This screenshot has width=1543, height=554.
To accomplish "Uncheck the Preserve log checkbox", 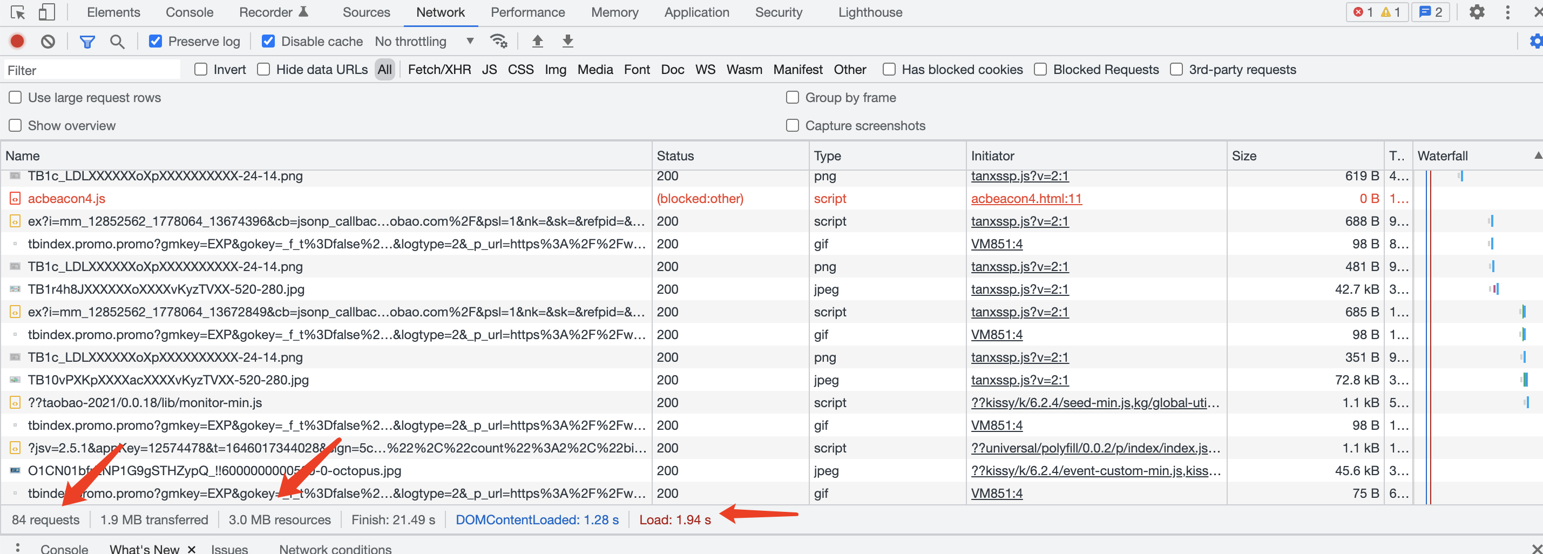I will pyautogui.click(x=155, y=42).
